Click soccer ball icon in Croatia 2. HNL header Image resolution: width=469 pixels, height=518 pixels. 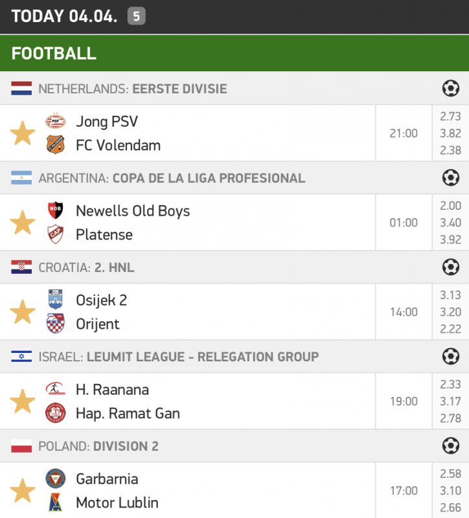pyautogui.click(x=450, y=267)
